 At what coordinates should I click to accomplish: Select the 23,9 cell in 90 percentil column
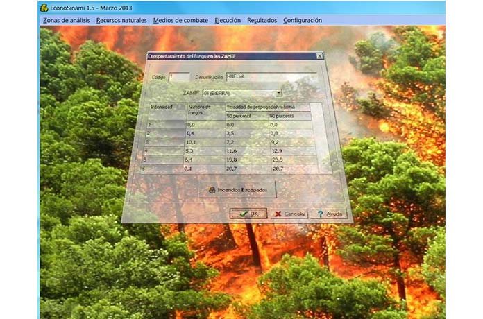pos(291,159)
